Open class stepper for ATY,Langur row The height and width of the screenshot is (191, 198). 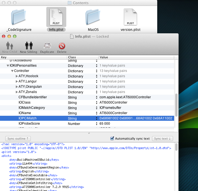click(97, 81)
